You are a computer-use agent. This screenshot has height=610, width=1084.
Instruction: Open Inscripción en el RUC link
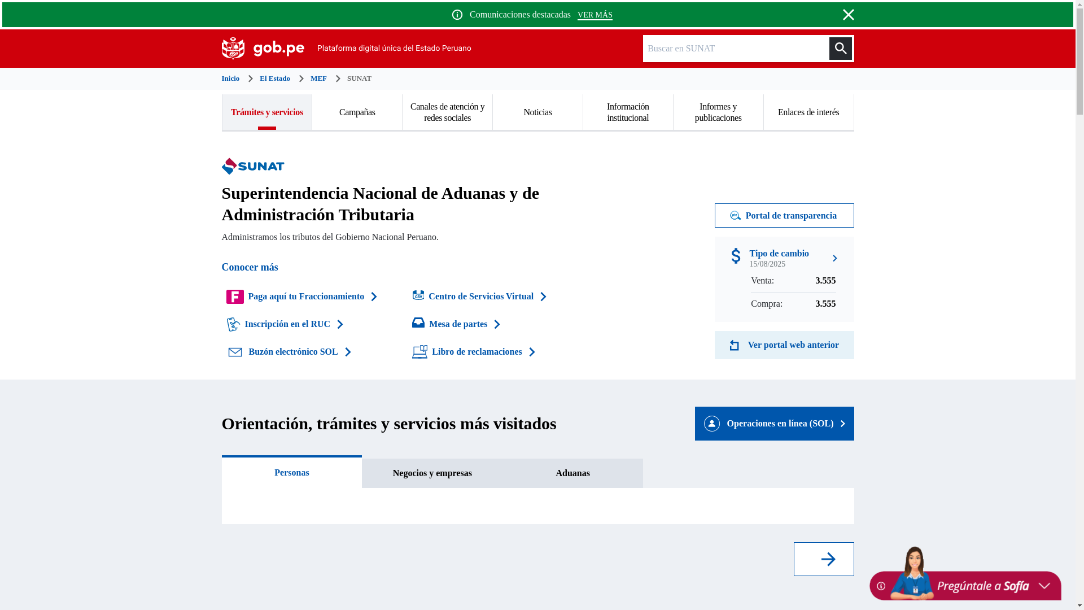tap(287, 324)
